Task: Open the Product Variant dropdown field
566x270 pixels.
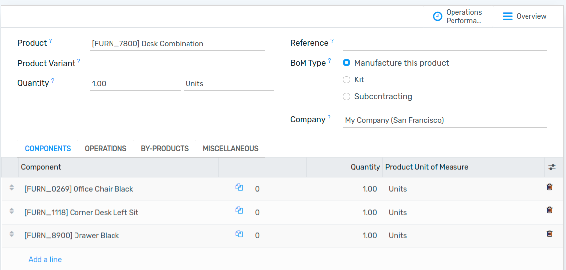Action: pos(182,64)
